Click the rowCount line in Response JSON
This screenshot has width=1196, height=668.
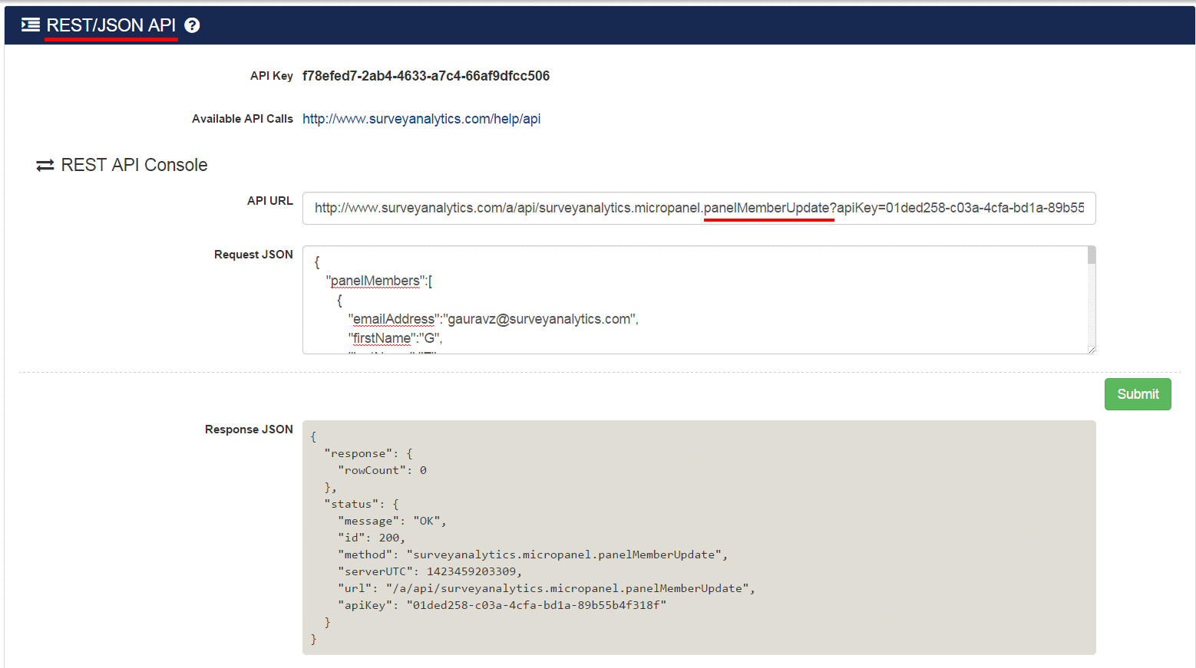tap(382, 470)
